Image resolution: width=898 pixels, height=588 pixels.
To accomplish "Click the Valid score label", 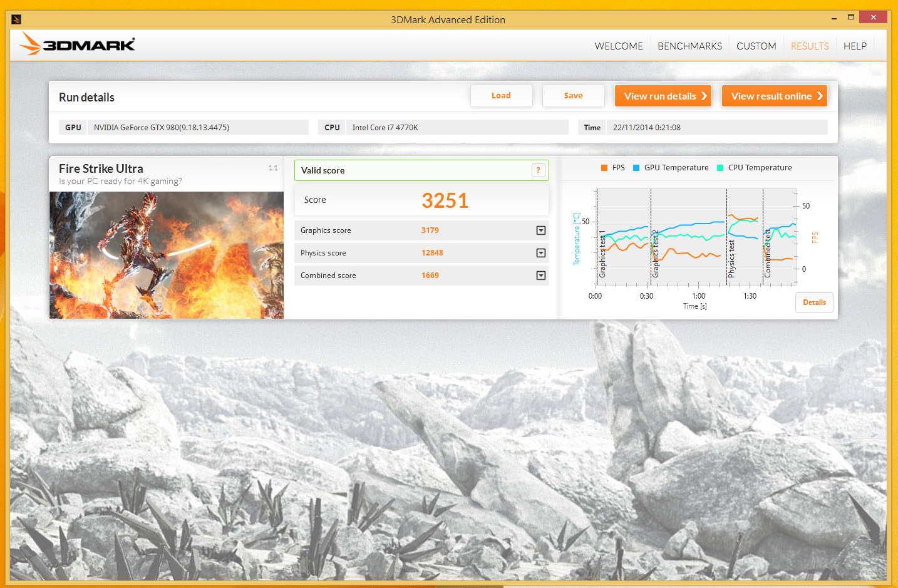I will click(323, 170).
